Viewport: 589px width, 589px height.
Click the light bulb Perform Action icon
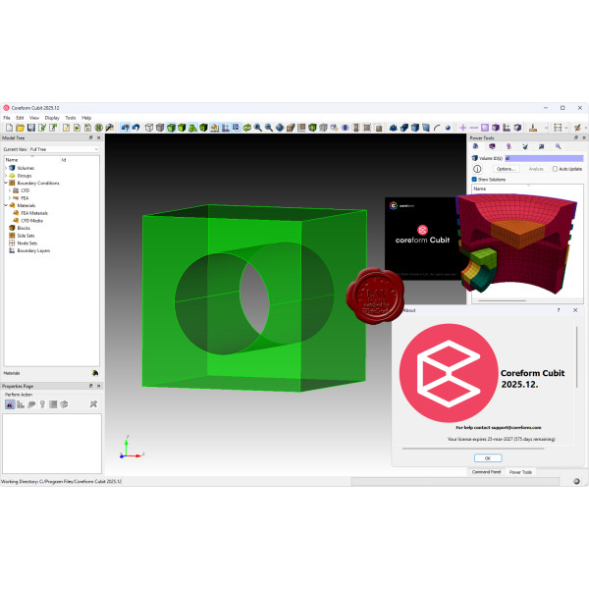click(42, 404)
